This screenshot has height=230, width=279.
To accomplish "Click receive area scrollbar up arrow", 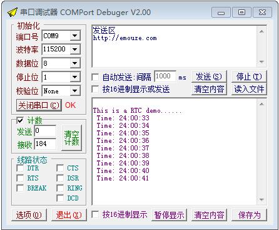I will pyautogui.click(x=261, y=104).
